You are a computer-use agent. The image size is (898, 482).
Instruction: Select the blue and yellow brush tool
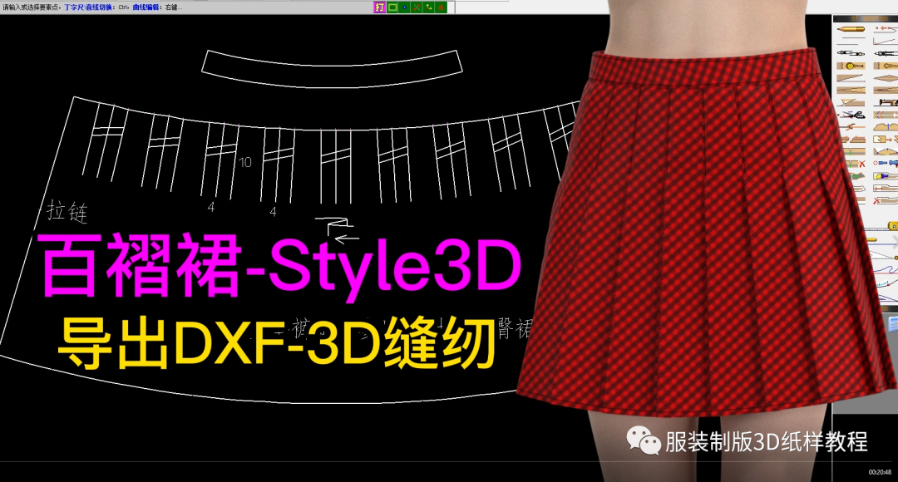tap(886, 175)
